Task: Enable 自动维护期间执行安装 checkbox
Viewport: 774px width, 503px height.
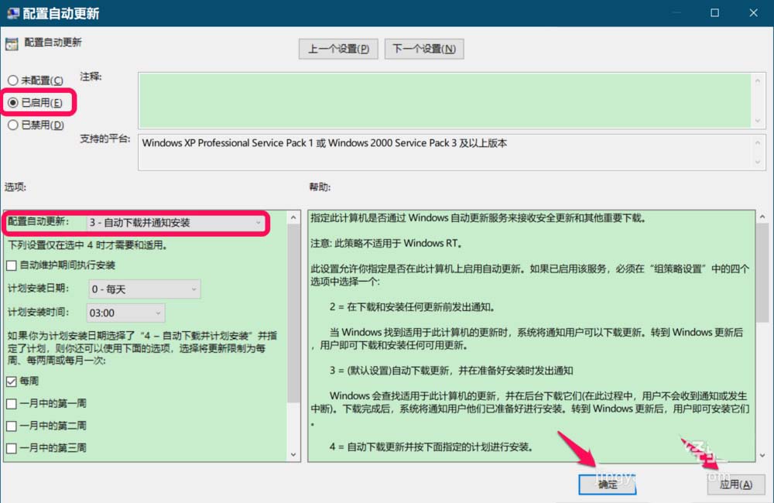Action: pos(12,265)
